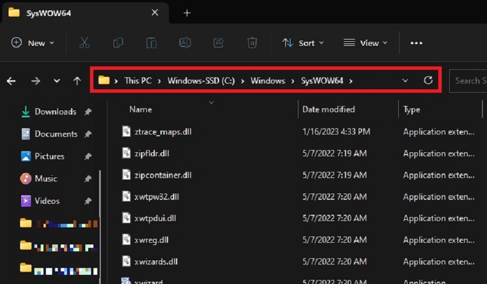Click the zipcontainer.dll file icon
Screen dimensions: 487x284
(126, 175)
